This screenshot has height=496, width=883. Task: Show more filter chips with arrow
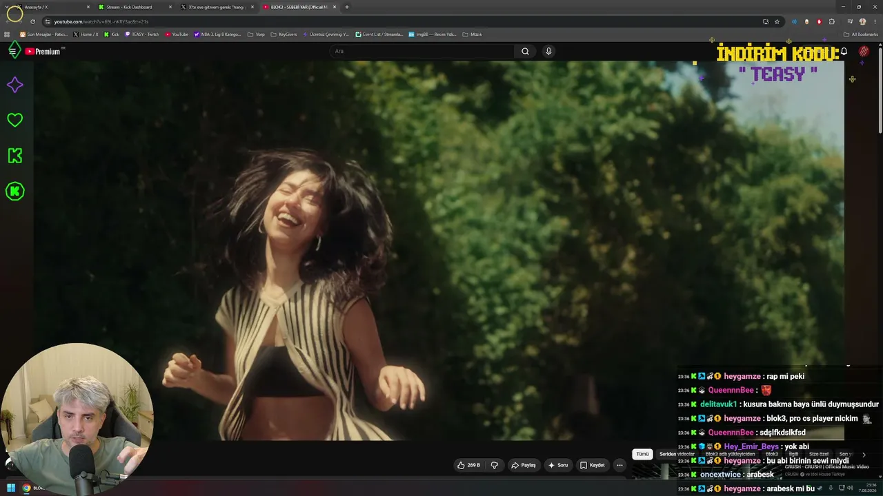click(x=864, y=455)
